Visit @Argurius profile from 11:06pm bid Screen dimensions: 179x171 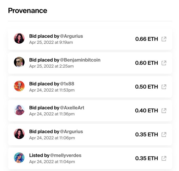pos(71,132)
